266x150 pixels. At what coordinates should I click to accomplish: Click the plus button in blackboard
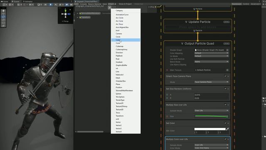(x=110, y=7)
